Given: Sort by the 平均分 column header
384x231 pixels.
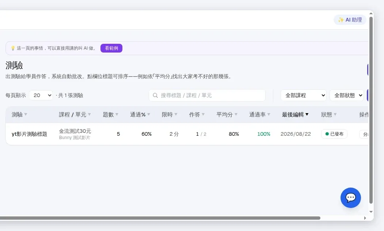Looking at the screenshot, I should (x=227, y=115).
